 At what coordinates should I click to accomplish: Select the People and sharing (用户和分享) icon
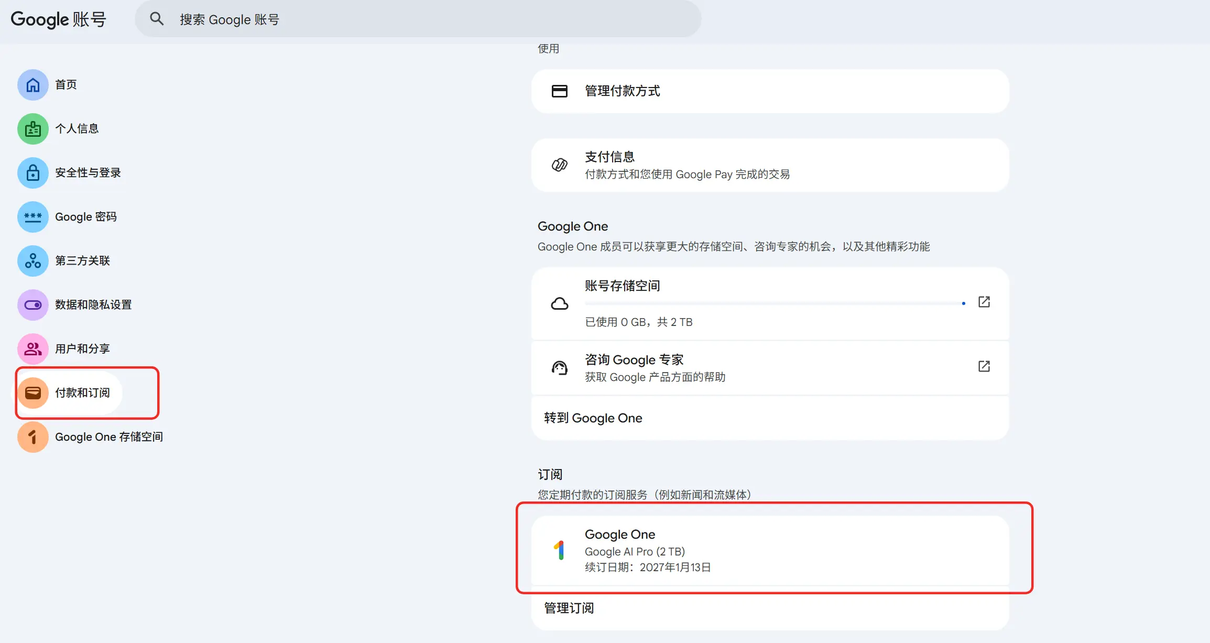pyautogui.click(x=33, y=349)
